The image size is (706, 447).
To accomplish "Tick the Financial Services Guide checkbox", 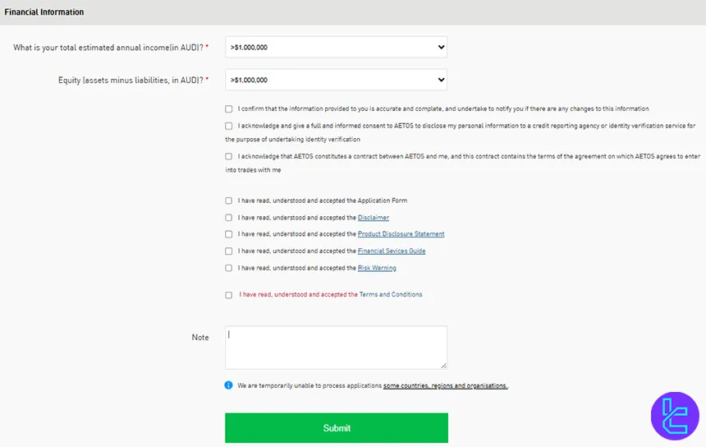I will tap(229, 251).
